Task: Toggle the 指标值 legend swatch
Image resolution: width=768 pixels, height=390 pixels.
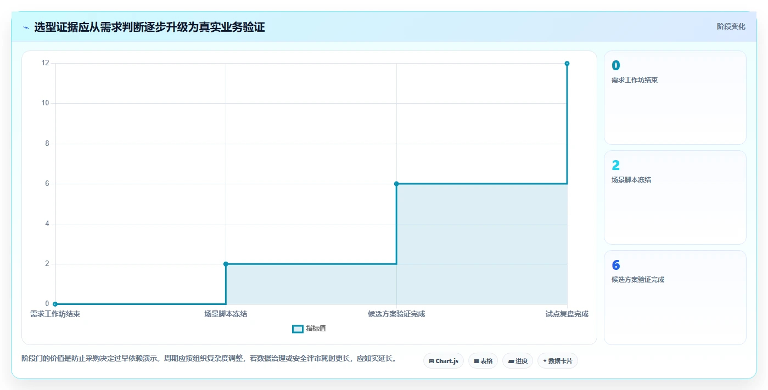Action: coord(298,329)
